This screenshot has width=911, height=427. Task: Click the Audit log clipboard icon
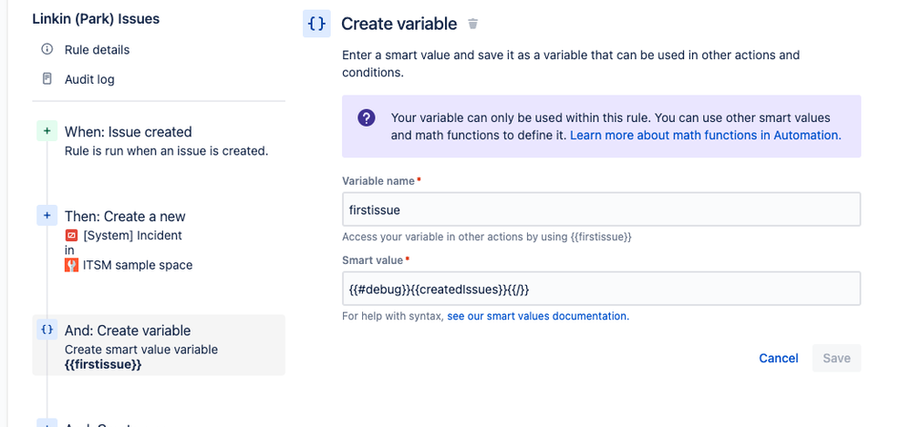pos(47,79)
